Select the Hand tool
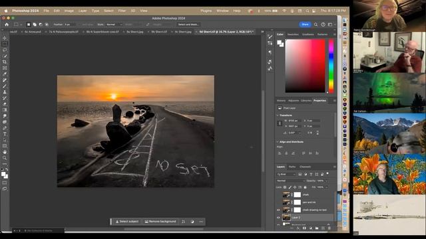Viewport: 426px width, 239px height. point(5,152)
